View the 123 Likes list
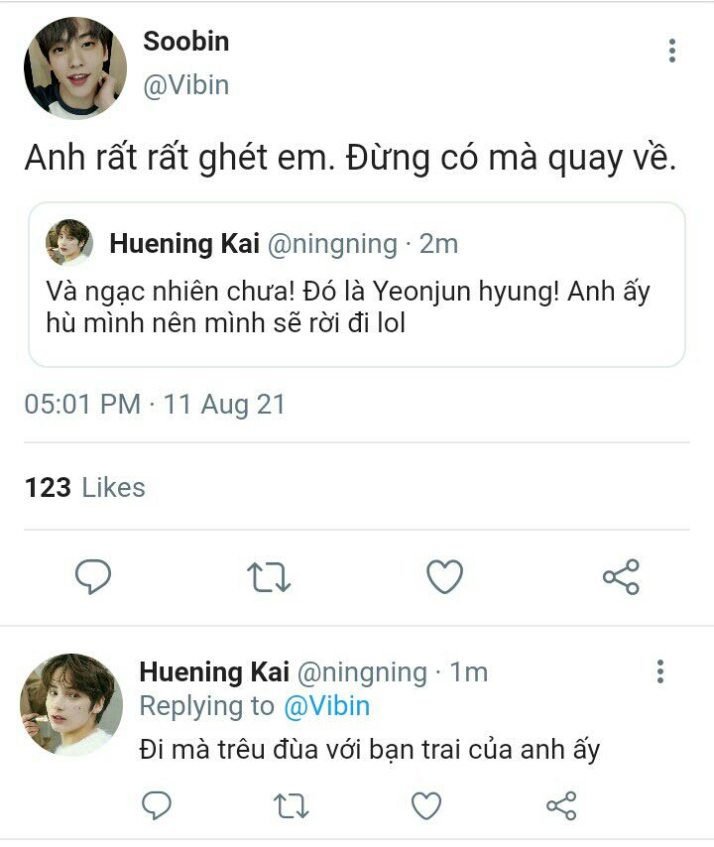Screen dimensions: 714x847 tap(84, 487)
